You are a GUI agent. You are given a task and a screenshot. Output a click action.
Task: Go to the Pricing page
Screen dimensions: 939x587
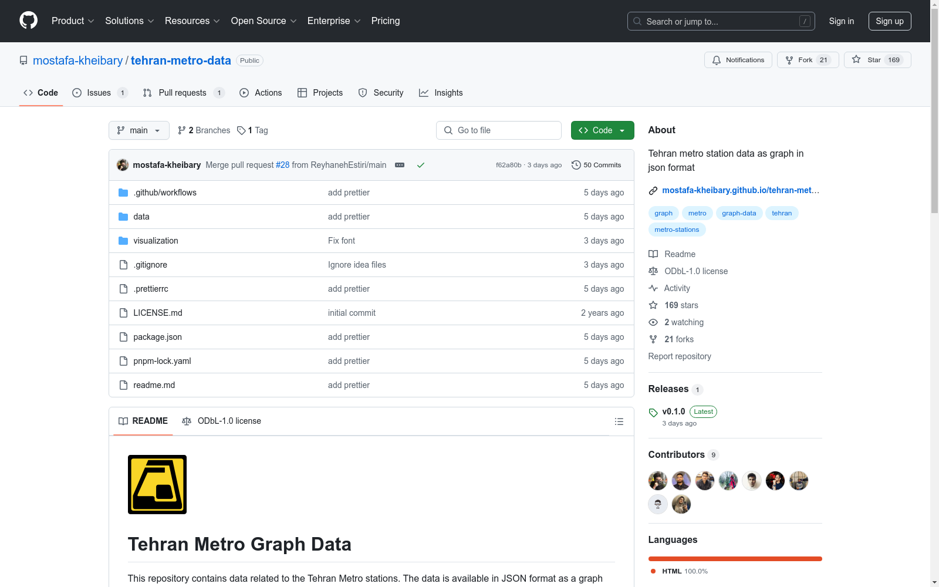[386, 21]
